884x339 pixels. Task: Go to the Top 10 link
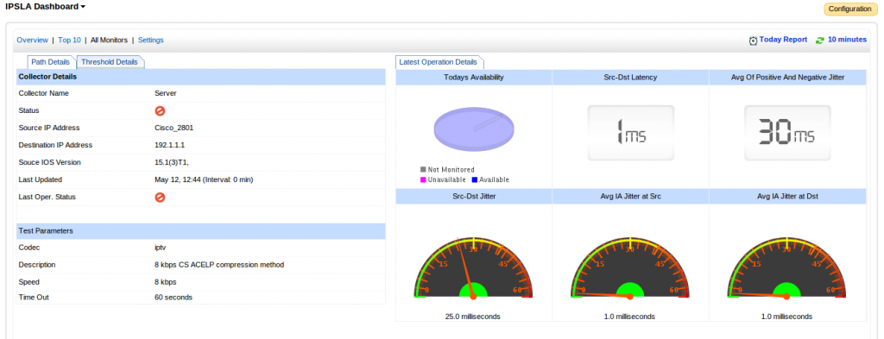coord(69,40)
